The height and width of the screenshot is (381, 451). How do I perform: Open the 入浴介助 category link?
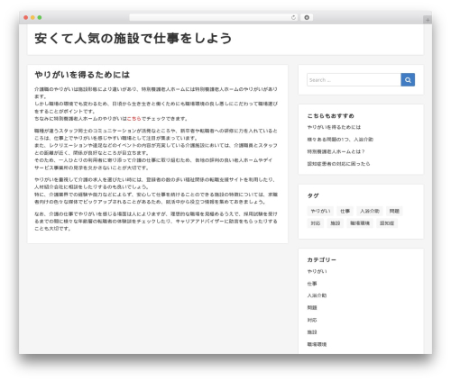(x=317, y=295)
